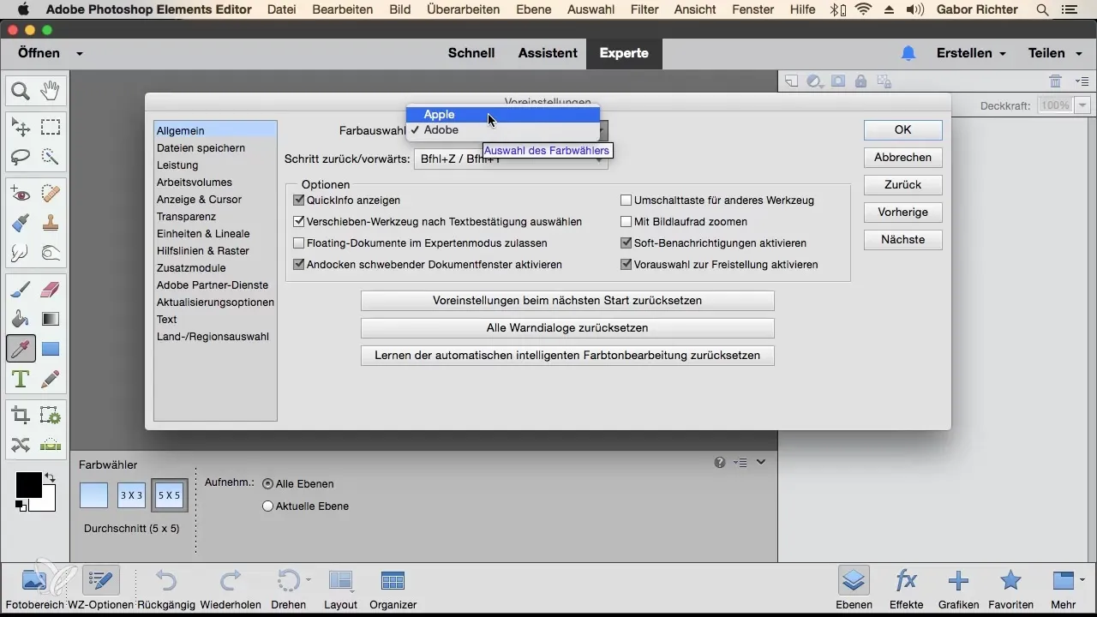1097x617 pixels.
Task: Expand the Erstellen menu
Action: point(971,53)
